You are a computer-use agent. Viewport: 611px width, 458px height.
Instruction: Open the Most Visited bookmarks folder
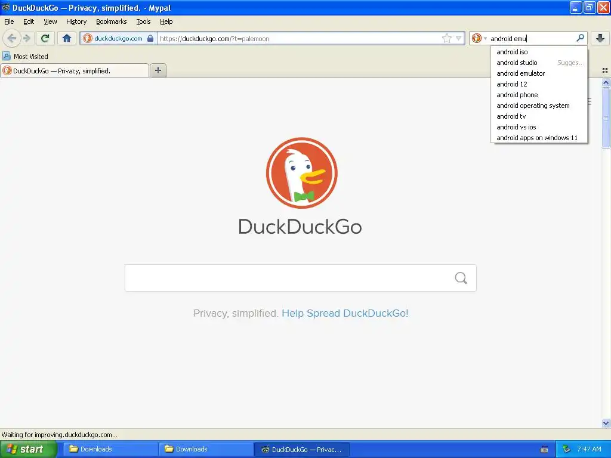pyautogui.click(x=25, y=57)
